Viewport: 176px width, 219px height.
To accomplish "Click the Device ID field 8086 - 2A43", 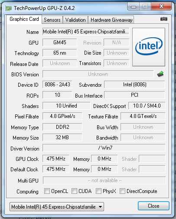I will click(57, 85).
